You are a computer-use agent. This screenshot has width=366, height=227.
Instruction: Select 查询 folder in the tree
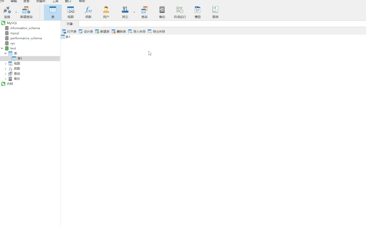coord(17,74)
